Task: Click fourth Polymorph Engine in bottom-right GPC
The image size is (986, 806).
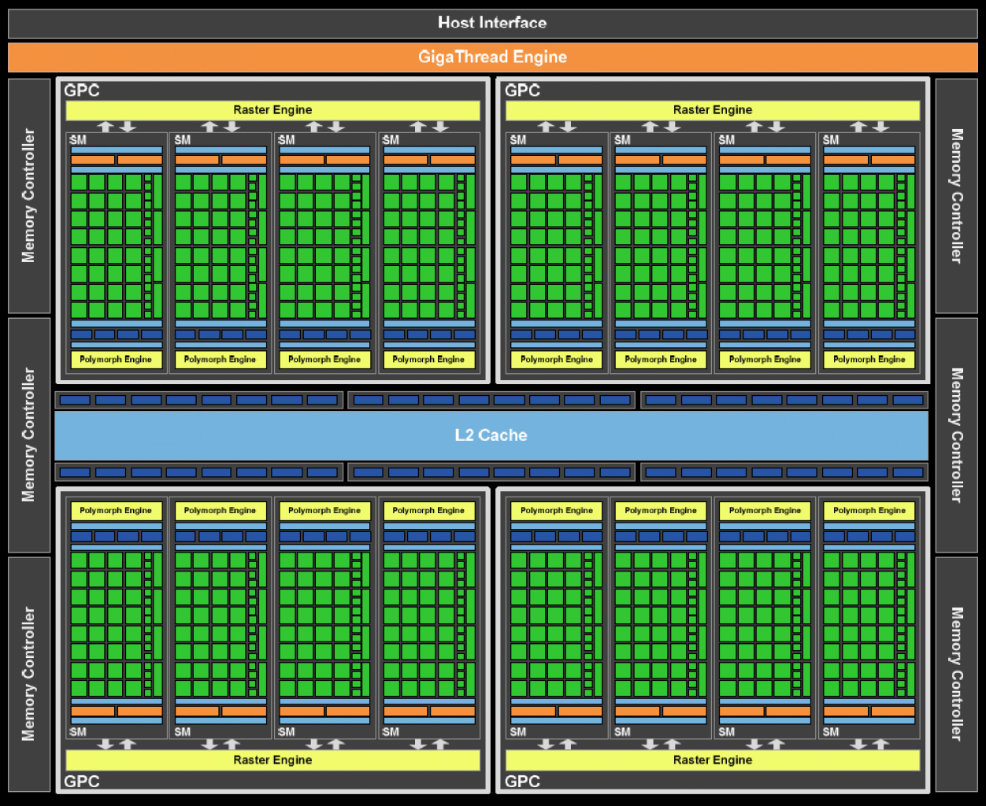Action: coord(869,511)
